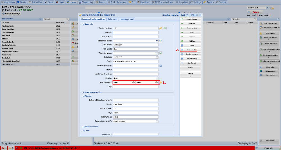Screen dimensions: 281x150
Task: Click the Save button in the dialog
Action: click(x=191, y=46)
